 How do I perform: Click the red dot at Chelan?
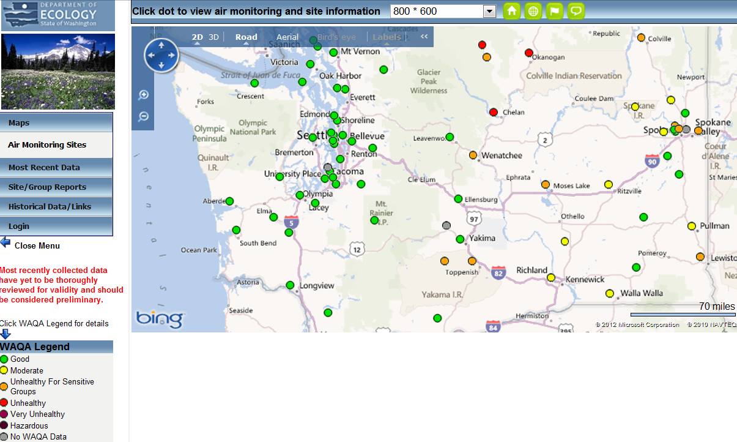click(494, 112)
